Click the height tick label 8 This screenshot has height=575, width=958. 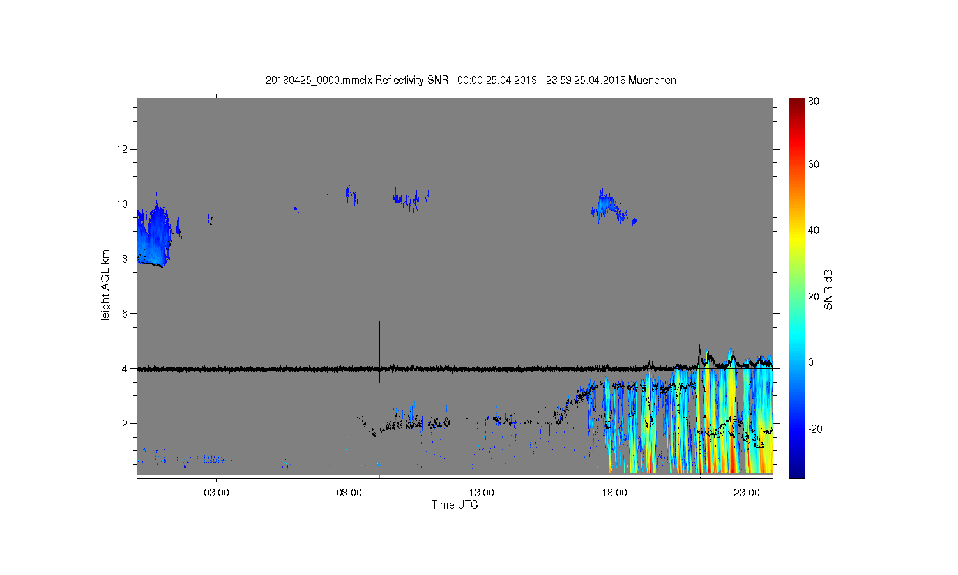(125, 259)
